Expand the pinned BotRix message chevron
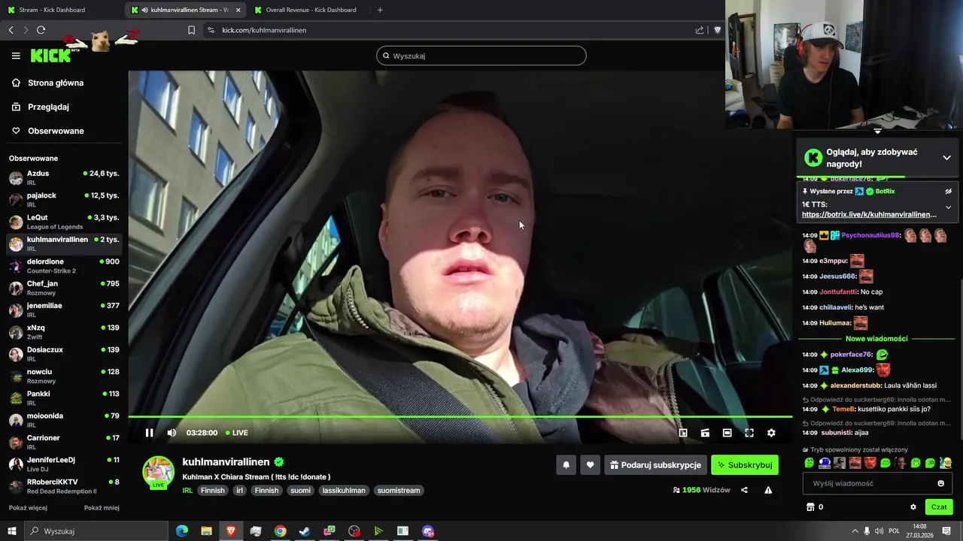963x541 pixels. coord(948,207)
